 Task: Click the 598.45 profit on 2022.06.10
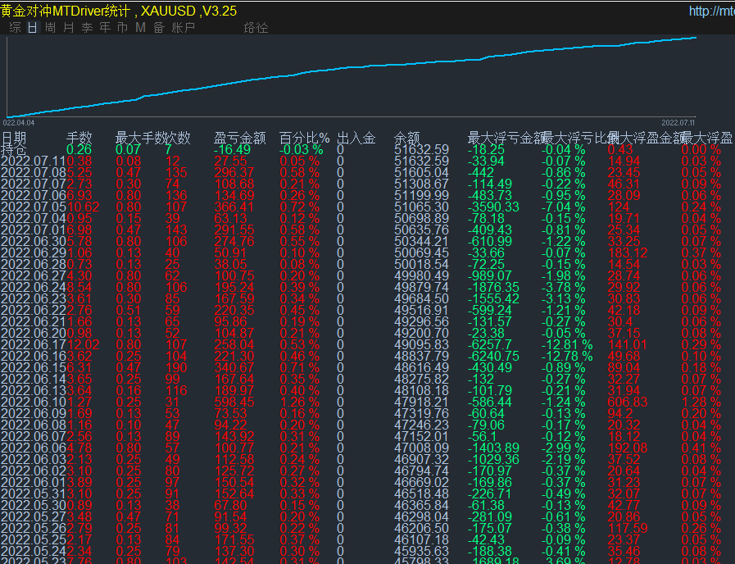click(x=234, y=403)
